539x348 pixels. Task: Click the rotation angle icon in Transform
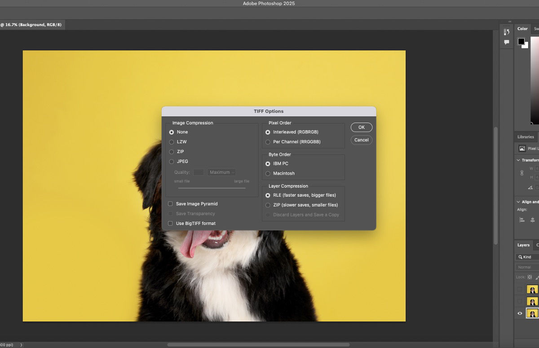[x=531, y=187]
